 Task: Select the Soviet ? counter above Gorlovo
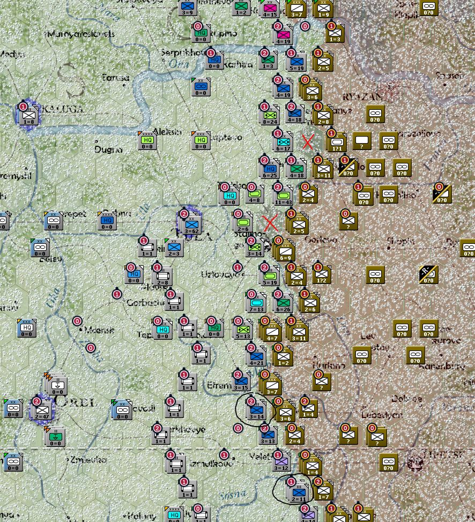tap(348, 220)
